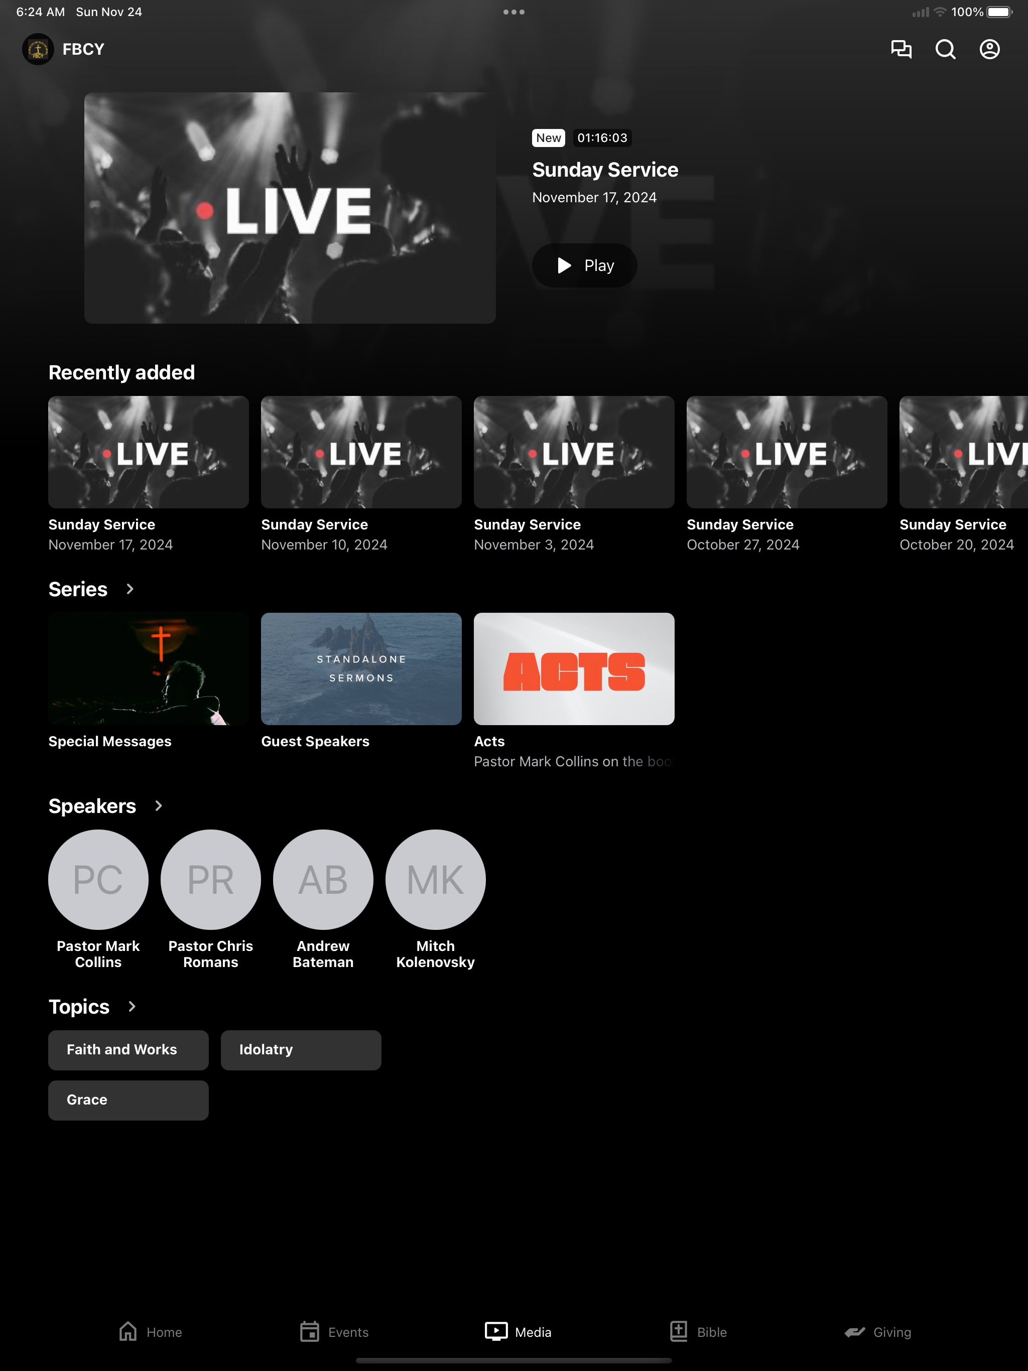Open the FBCY church logo

[38, 49]
